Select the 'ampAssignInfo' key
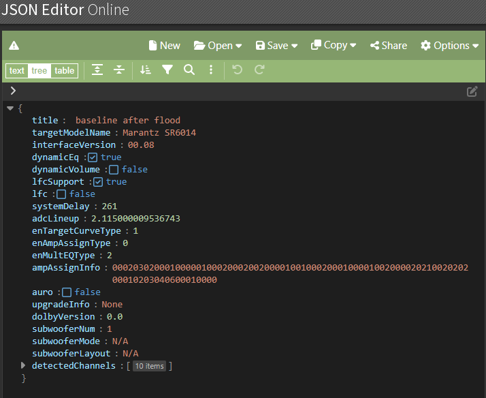The width and height of the screenshot is (486, 398). tap(66, 267)
